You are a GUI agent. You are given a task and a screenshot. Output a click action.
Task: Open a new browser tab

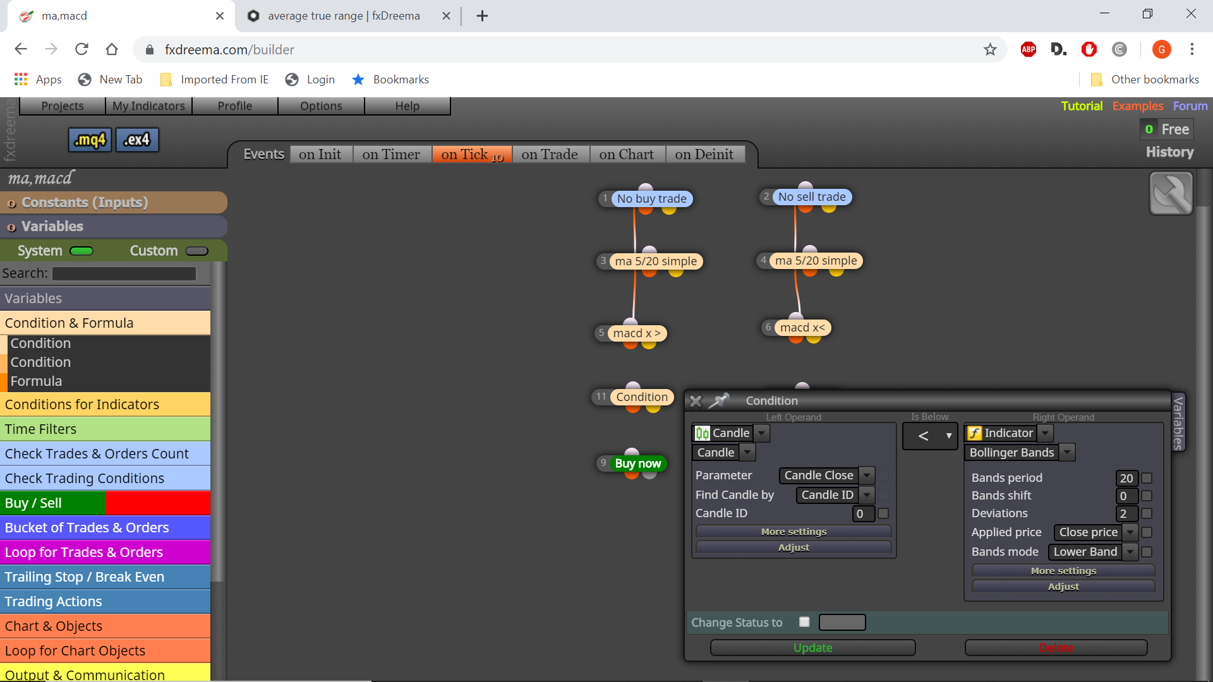coord(482,16)
